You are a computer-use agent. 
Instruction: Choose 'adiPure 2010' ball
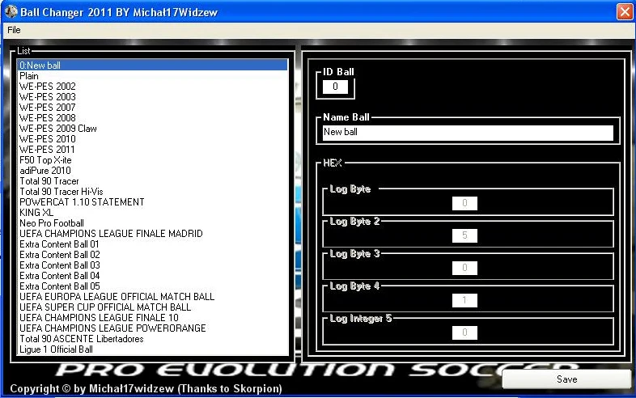click(x=152, y=171)
